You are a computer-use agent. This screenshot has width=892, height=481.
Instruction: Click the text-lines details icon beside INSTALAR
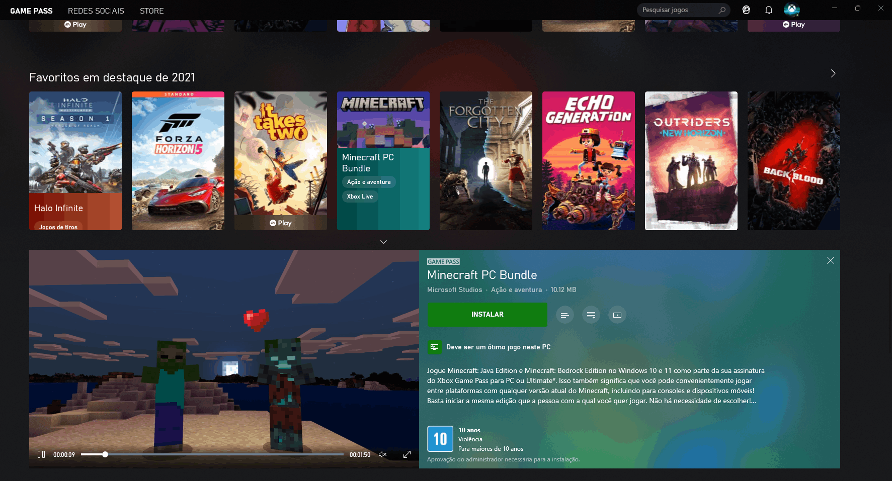[x=565, y=315]
